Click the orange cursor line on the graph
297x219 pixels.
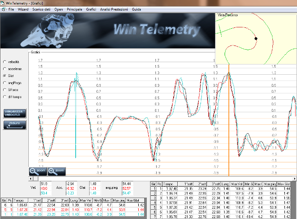click(229, 120)
